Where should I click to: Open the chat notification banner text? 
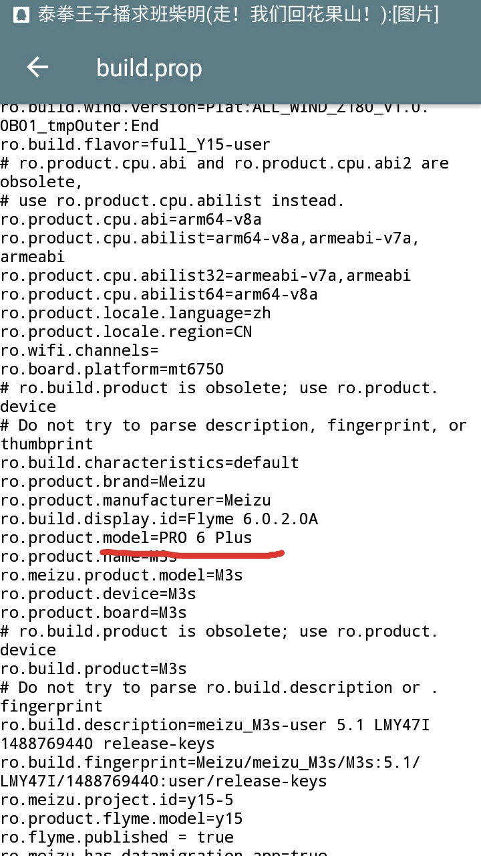(x=238, y=15)
